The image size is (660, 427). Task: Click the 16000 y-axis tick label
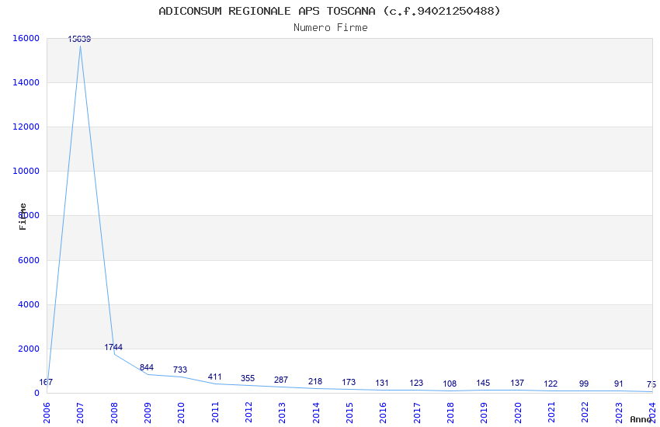[26, 38]
